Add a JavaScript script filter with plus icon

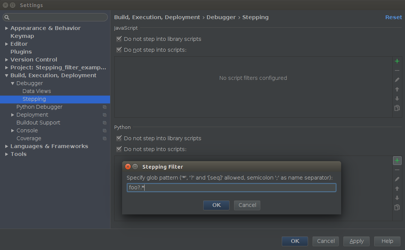(x=397, y=61)
